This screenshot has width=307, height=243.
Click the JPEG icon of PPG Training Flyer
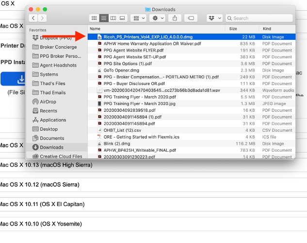99,104
